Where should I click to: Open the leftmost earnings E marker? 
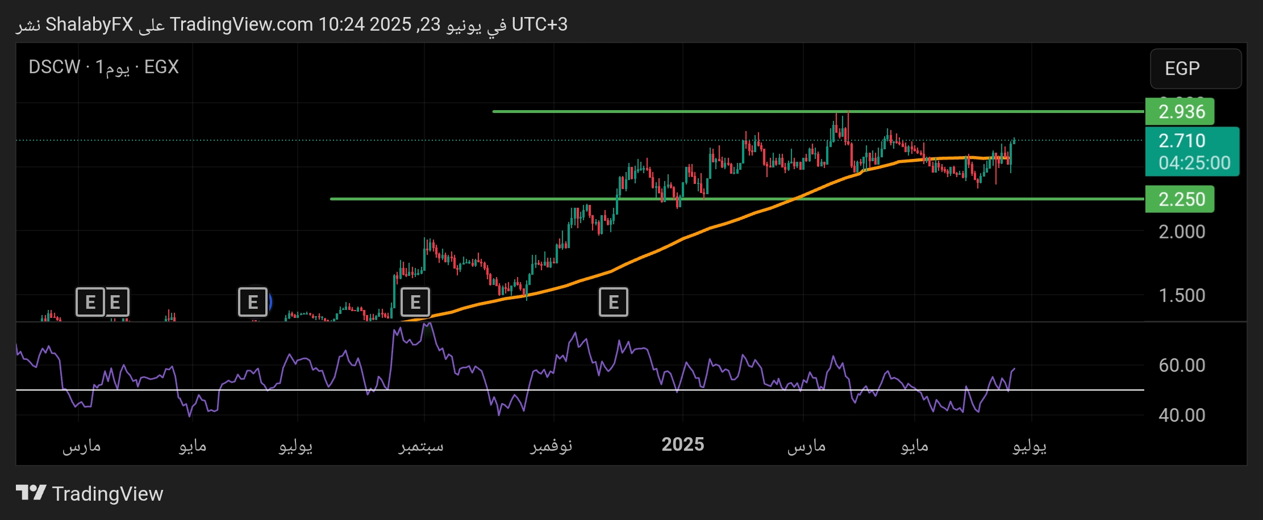tap(90, 302)
